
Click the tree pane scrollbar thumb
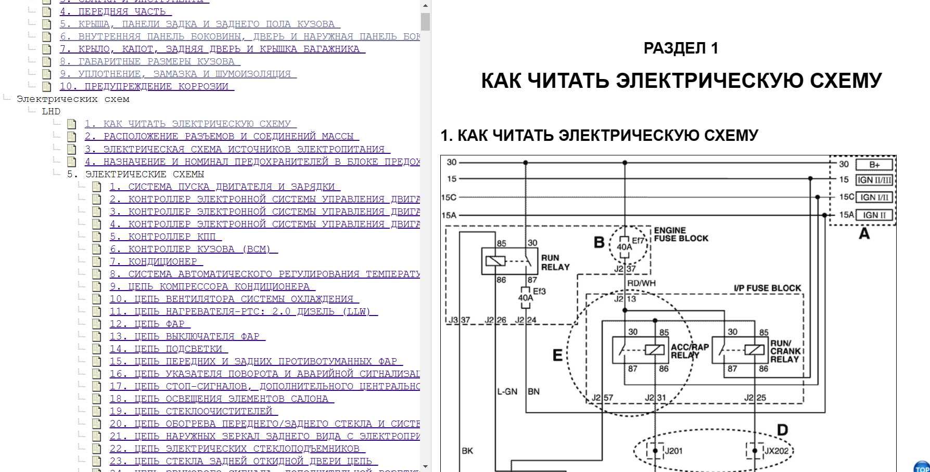pyautogui.click(x=425, y=22)
